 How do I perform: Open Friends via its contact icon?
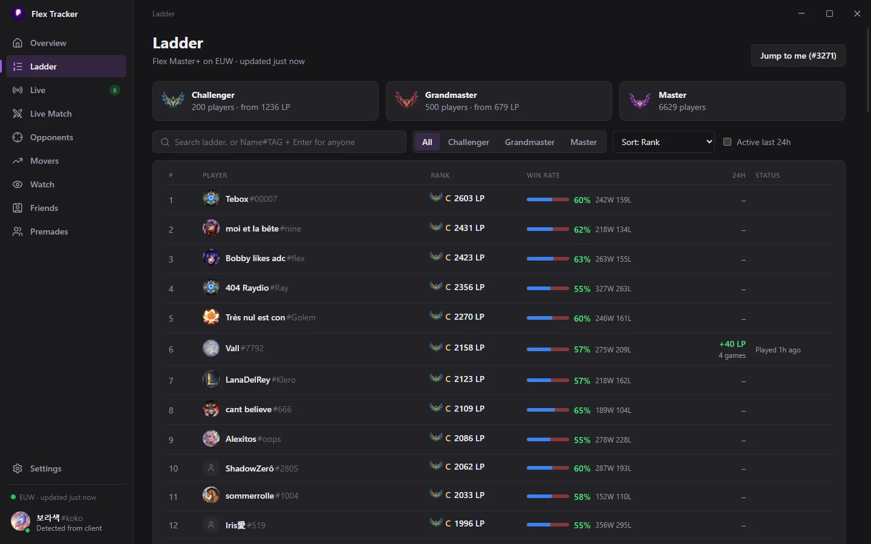(18, 208)
